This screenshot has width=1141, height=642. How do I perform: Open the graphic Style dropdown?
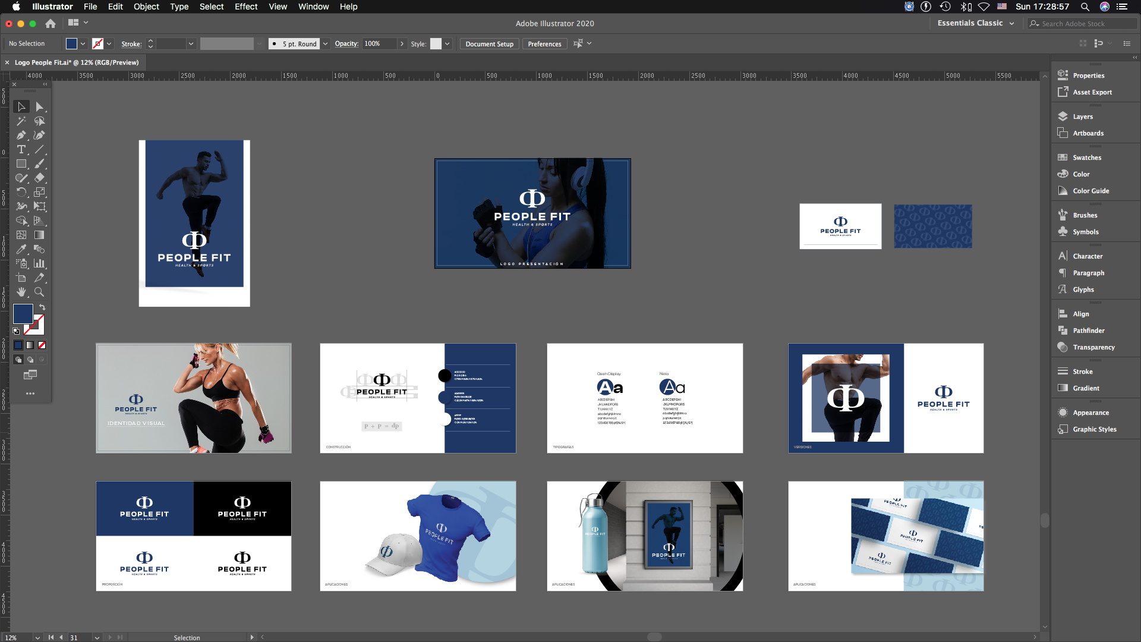pos(447,44)
